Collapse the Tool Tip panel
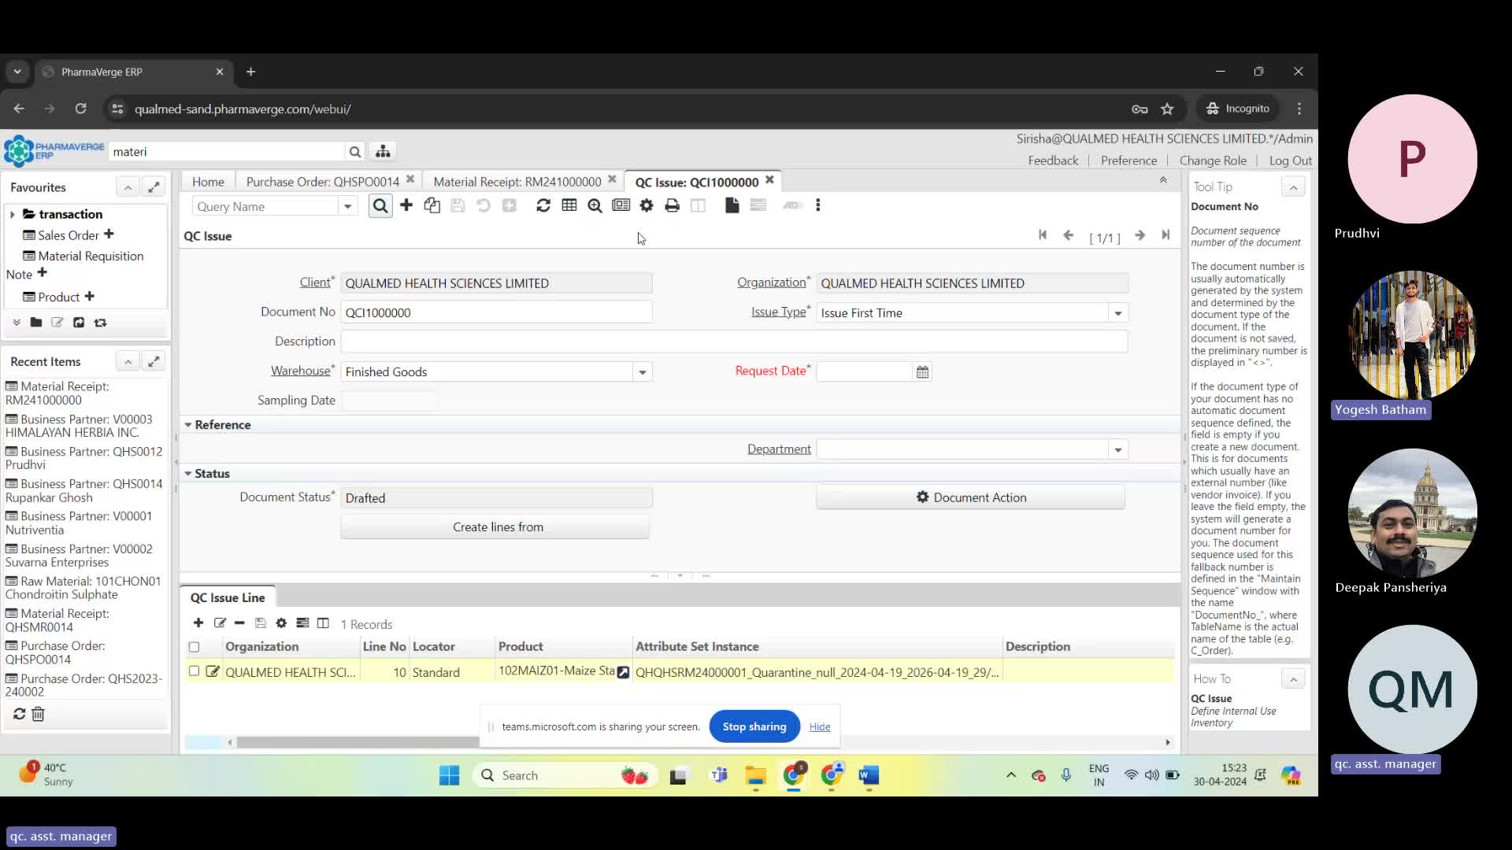Image resolution: width=1512 pixels, height=850 pixels. point(1293,187)
